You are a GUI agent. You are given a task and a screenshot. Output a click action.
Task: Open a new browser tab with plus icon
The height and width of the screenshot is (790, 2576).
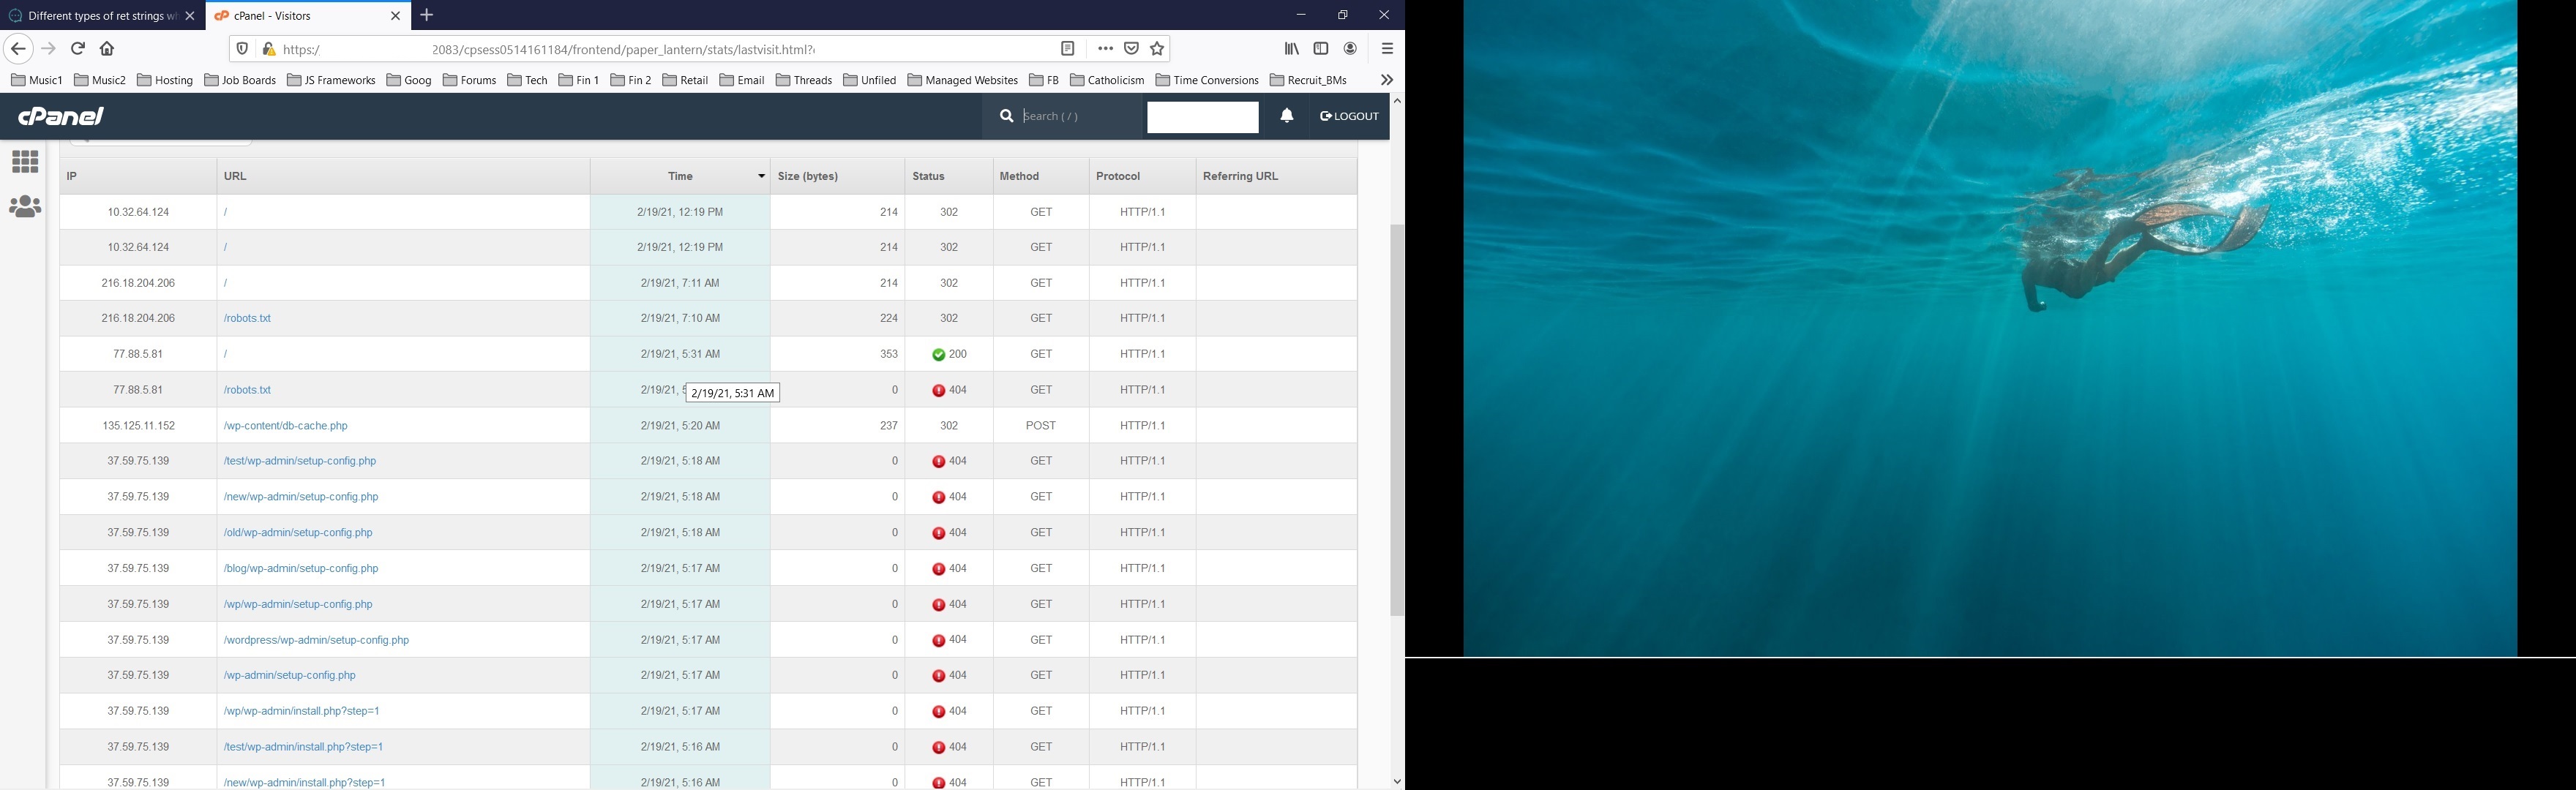point(427,15)
